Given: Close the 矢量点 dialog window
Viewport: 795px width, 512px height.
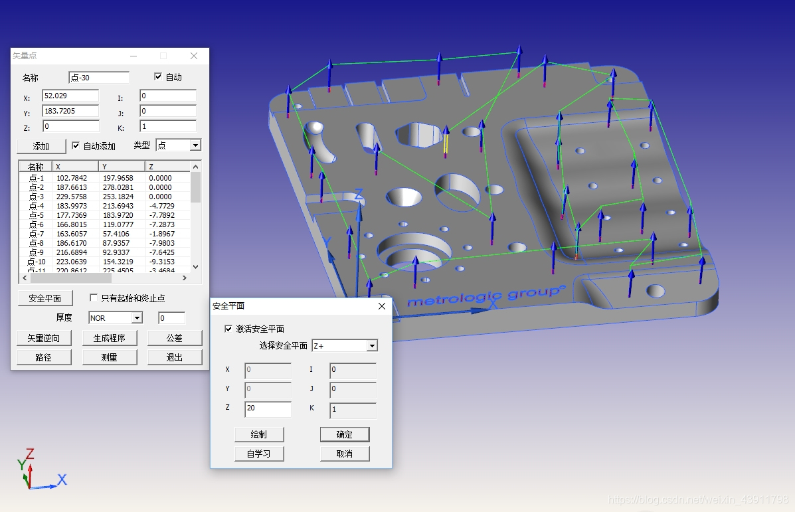Looking at the screenshot, I should pos(194,56).
